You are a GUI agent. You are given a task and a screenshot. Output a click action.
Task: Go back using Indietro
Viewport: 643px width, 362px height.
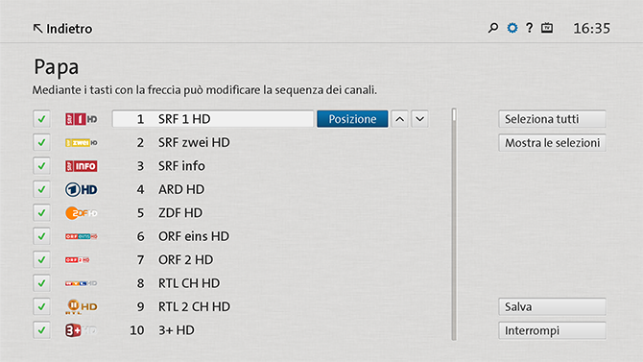tap(62, 29)
